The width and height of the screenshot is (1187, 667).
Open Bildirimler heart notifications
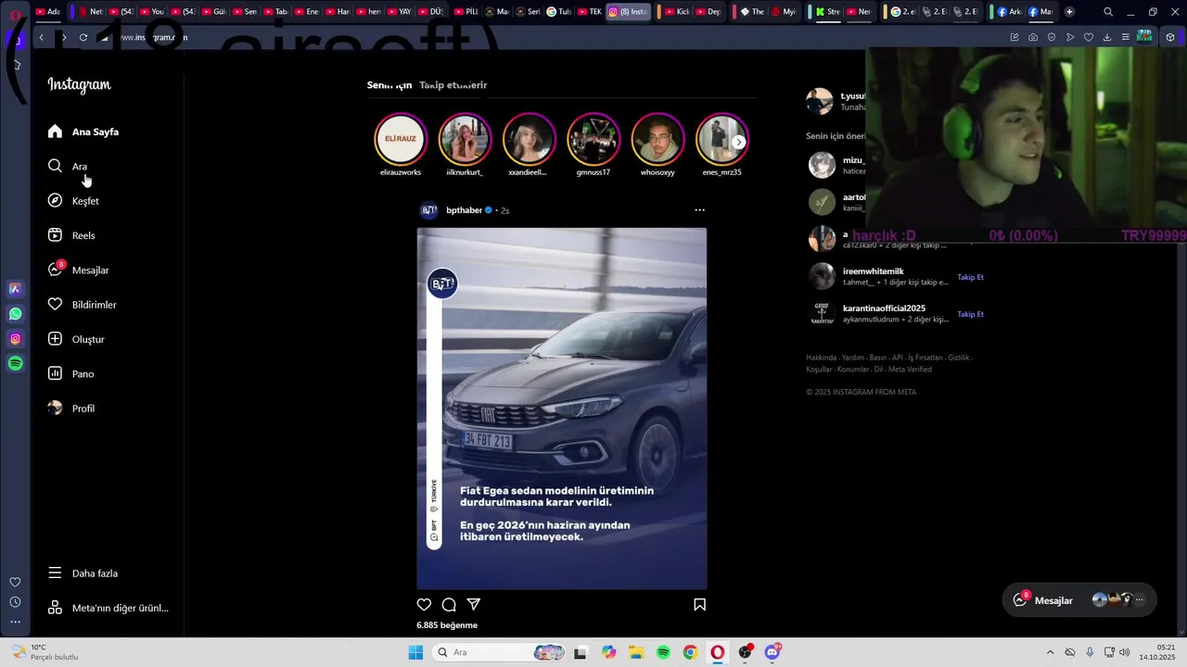82,305
